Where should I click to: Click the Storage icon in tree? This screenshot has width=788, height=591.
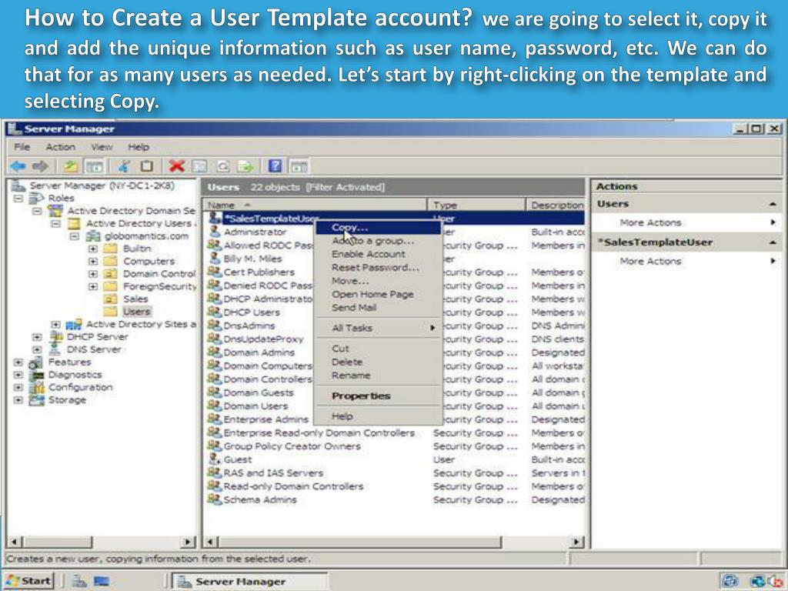click(x=37, y=400)
